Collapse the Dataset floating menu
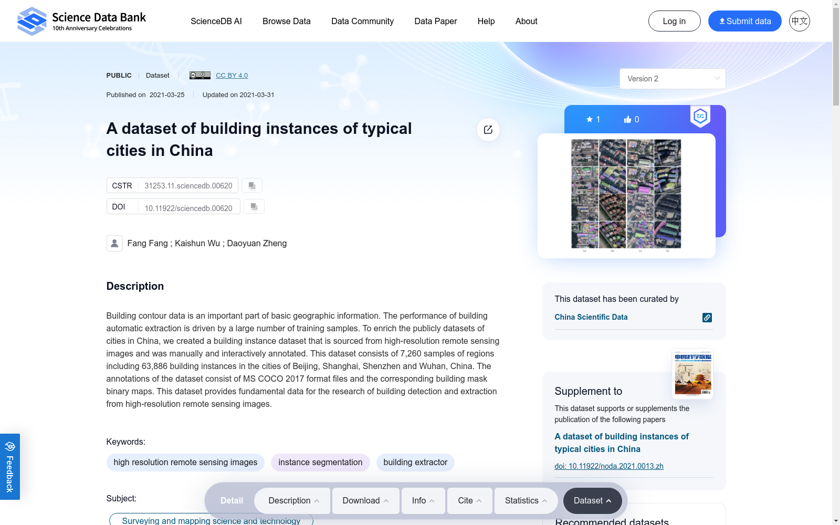This screenshot has height=525, width=840. coord(592,501)
